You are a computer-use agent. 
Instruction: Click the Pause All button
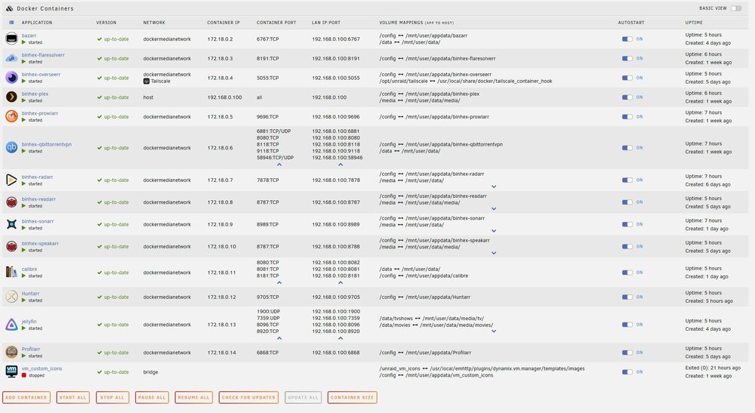click(x=152, y=398)
